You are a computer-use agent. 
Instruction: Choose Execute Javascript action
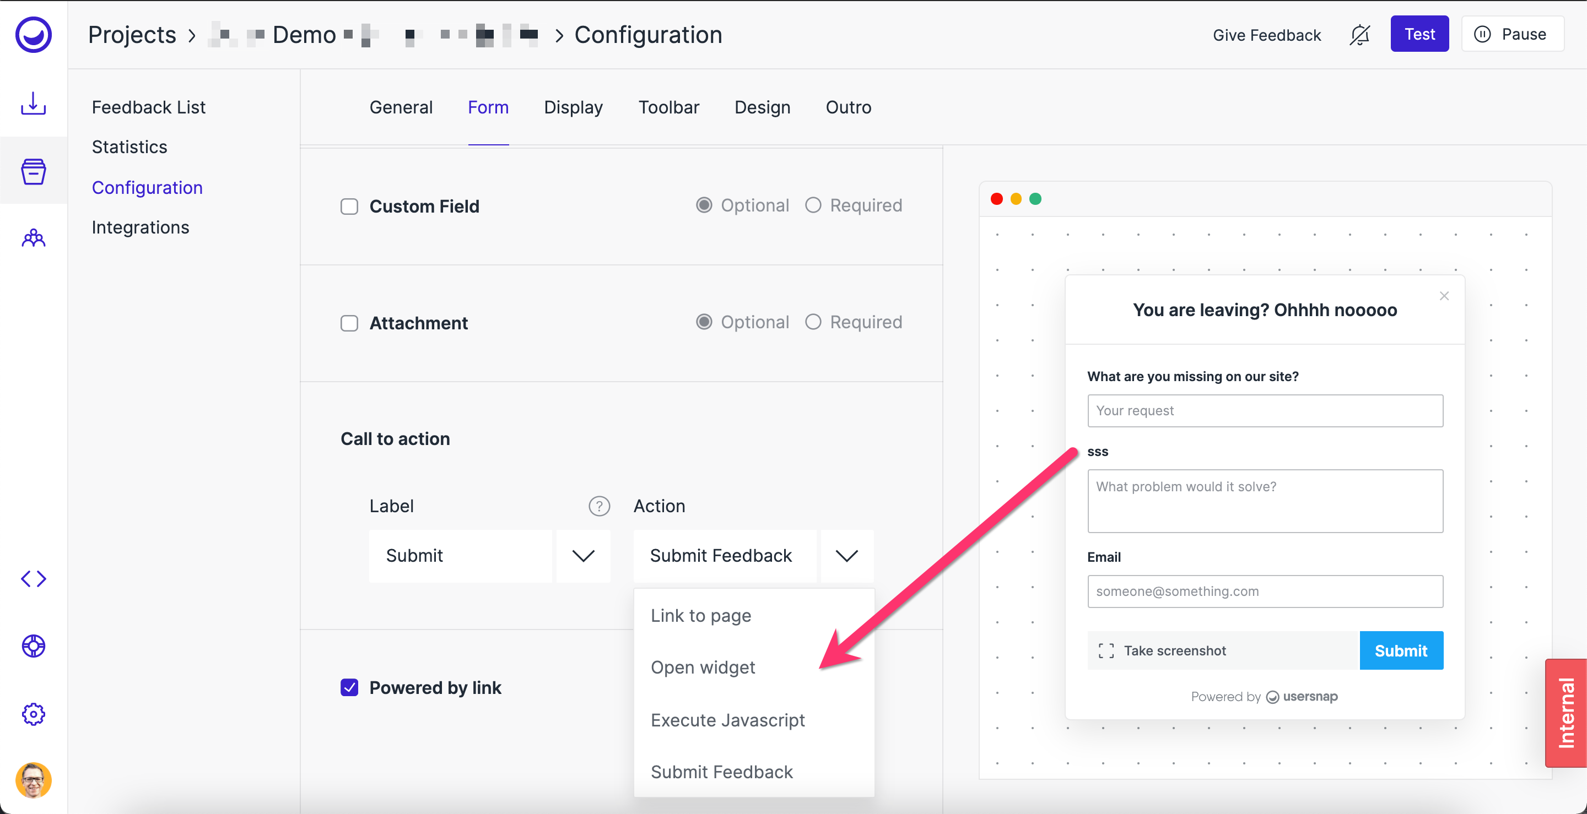(x=754, y=720)
